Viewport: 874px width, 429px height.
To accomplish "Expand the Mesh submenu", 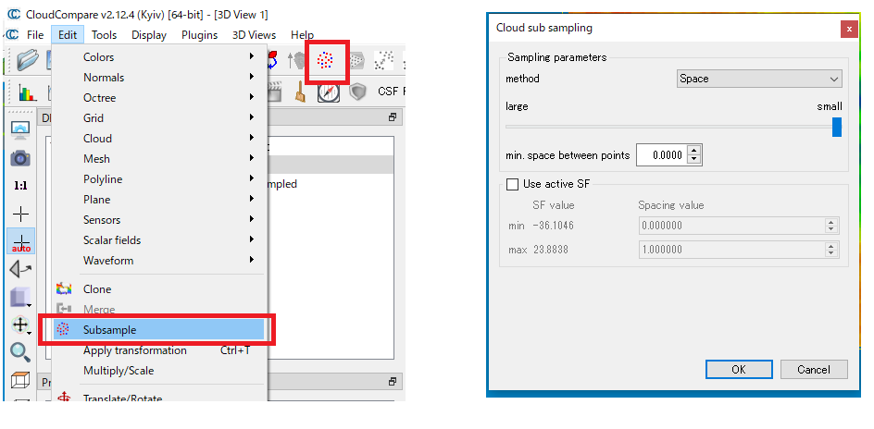I will [x=159, y=159].
